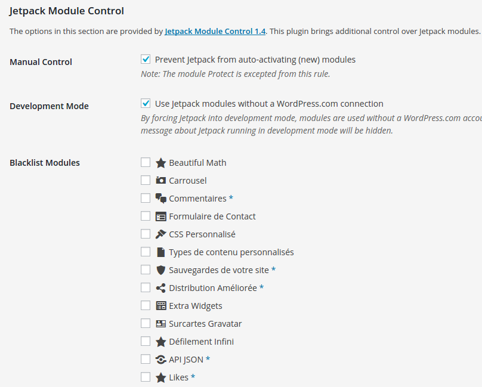Open the Jetpack Module Control 1.4 link

point(215,31)
